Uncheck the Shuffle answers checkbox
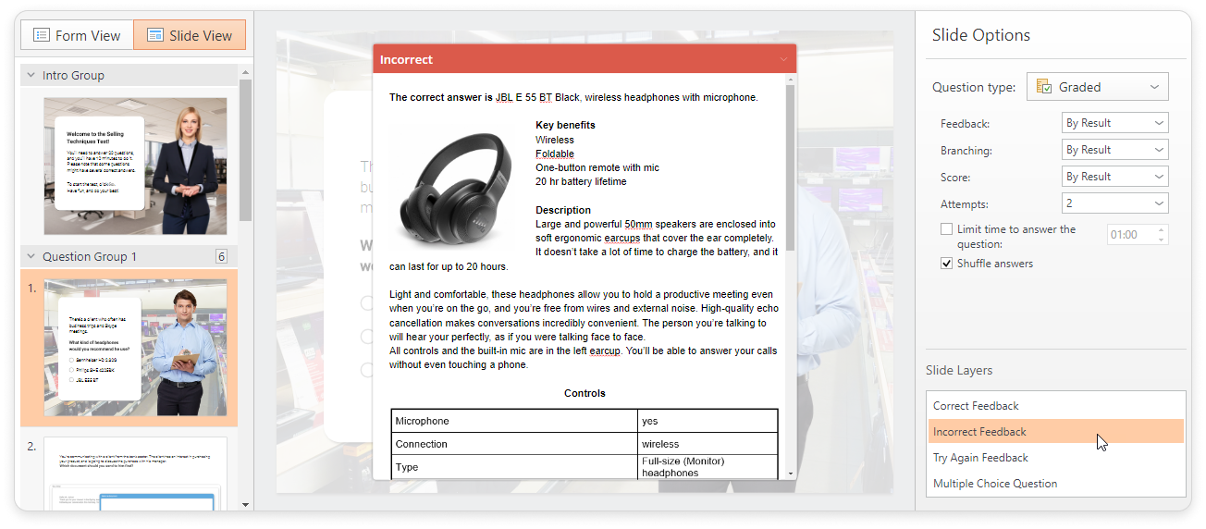This screenshot has width=1206, height=529. [946, 264]
